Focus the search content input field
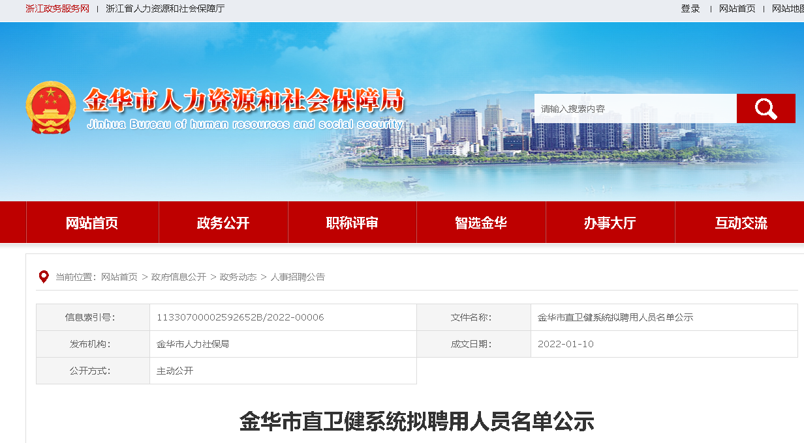The height and width of the screenshot is (443, 804). click(636, 108)
